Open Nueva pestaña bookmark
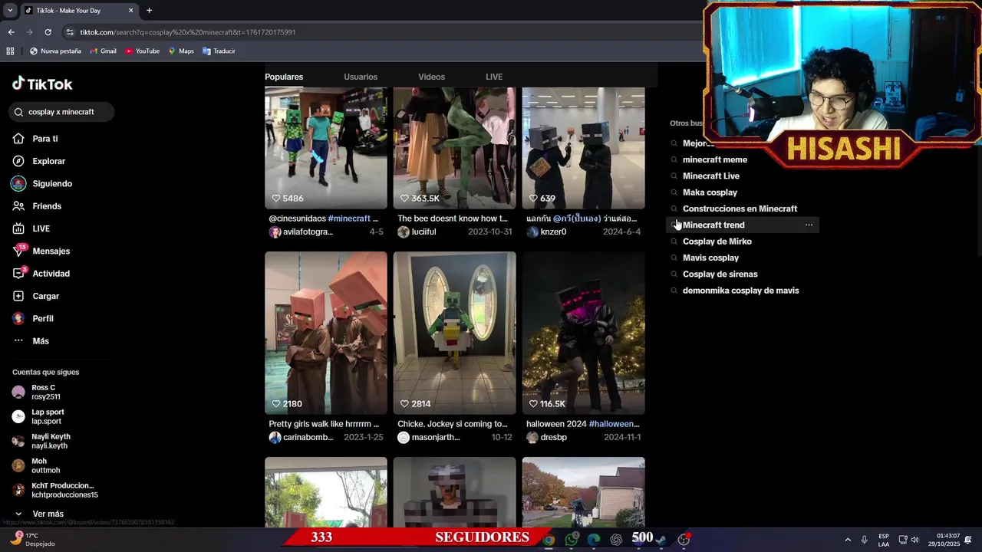 click(x=55, y=51)
